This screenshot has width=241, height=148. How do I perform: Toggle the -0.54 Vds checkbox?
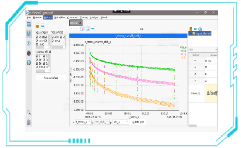tap(53, 41)
